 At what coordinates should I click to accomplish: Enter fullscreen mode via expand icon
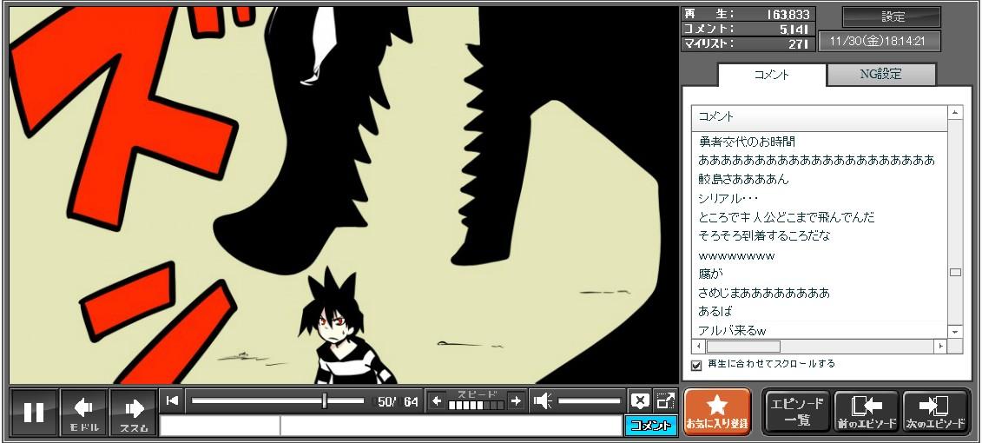pyautogui.click(x=665, y=400)
